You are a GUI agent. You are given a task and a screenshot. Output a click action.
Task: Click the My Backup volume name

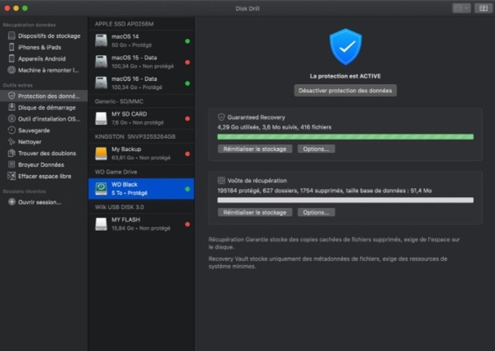coord(126,149)
